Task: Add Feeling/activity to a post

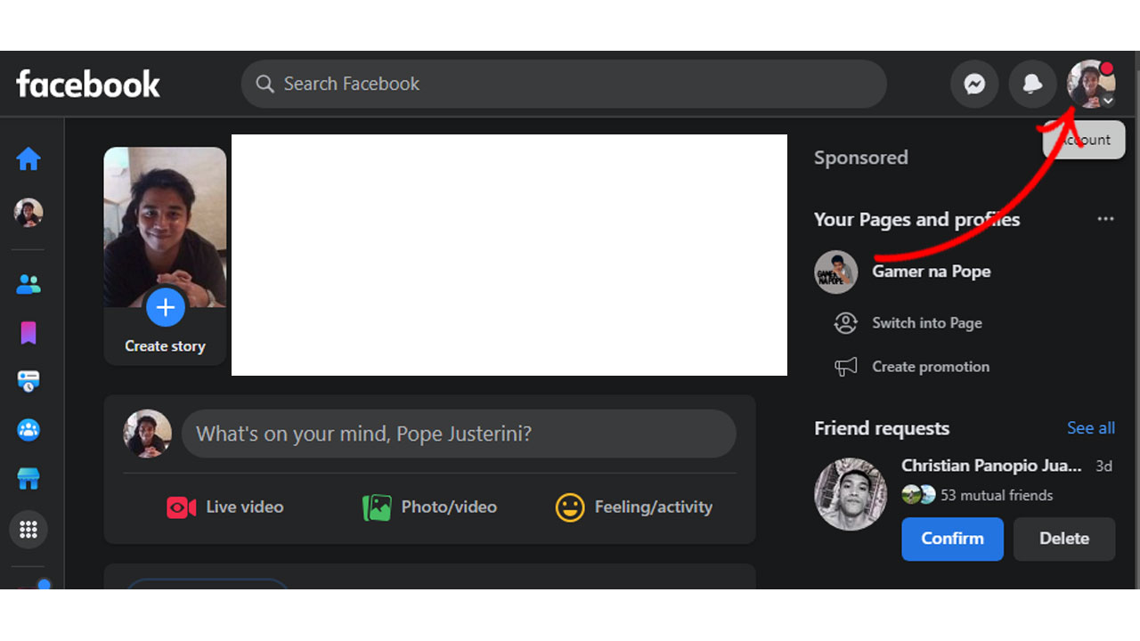Action: click(634, 507)
